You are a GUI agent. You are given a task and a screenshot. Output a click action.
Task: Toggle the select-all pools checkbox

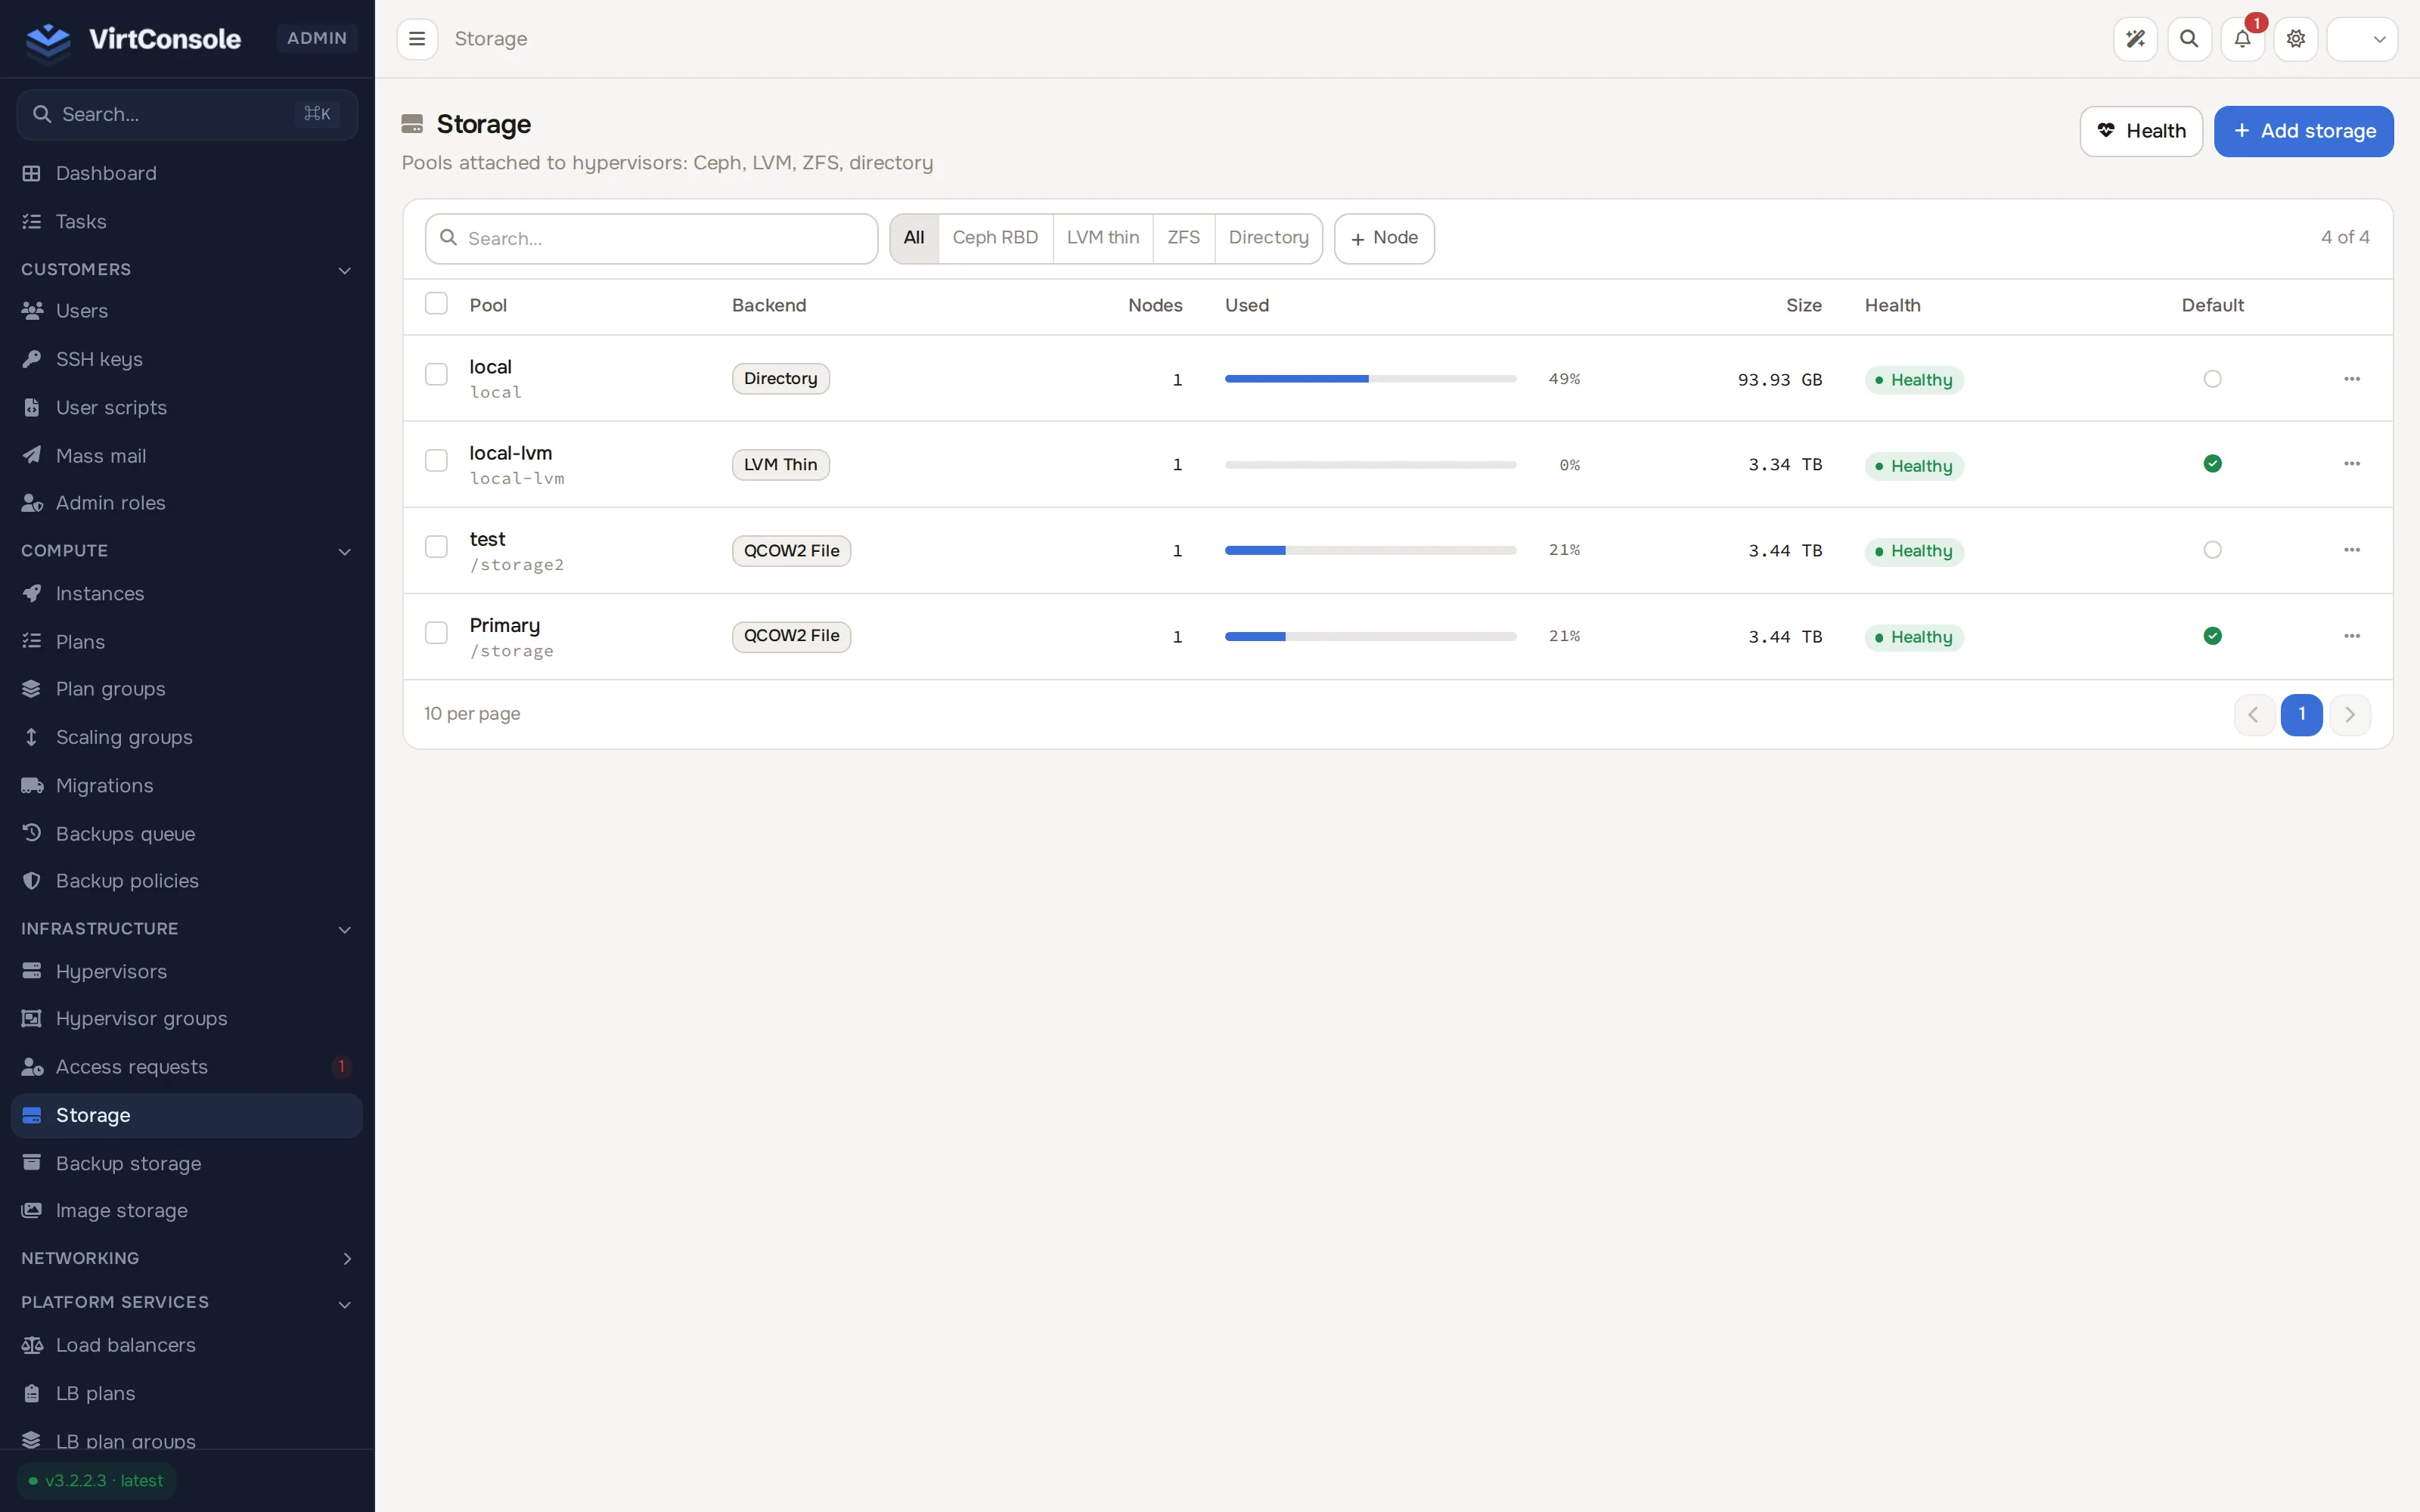[x=436, y=304]
